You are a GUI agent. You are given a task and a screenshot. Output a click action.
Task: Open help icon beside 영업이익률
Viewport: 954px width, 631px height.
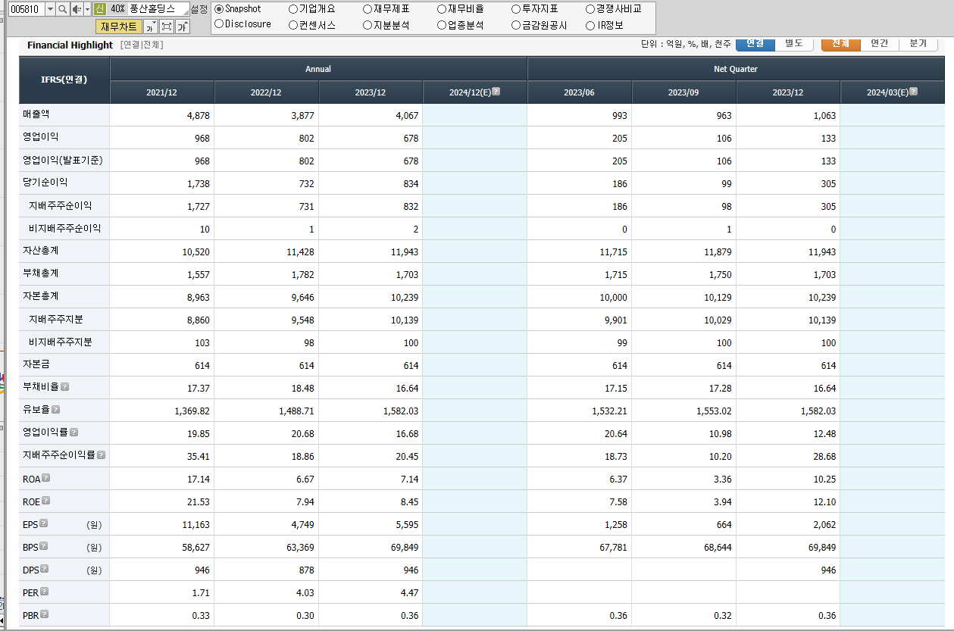coord(74,433)
